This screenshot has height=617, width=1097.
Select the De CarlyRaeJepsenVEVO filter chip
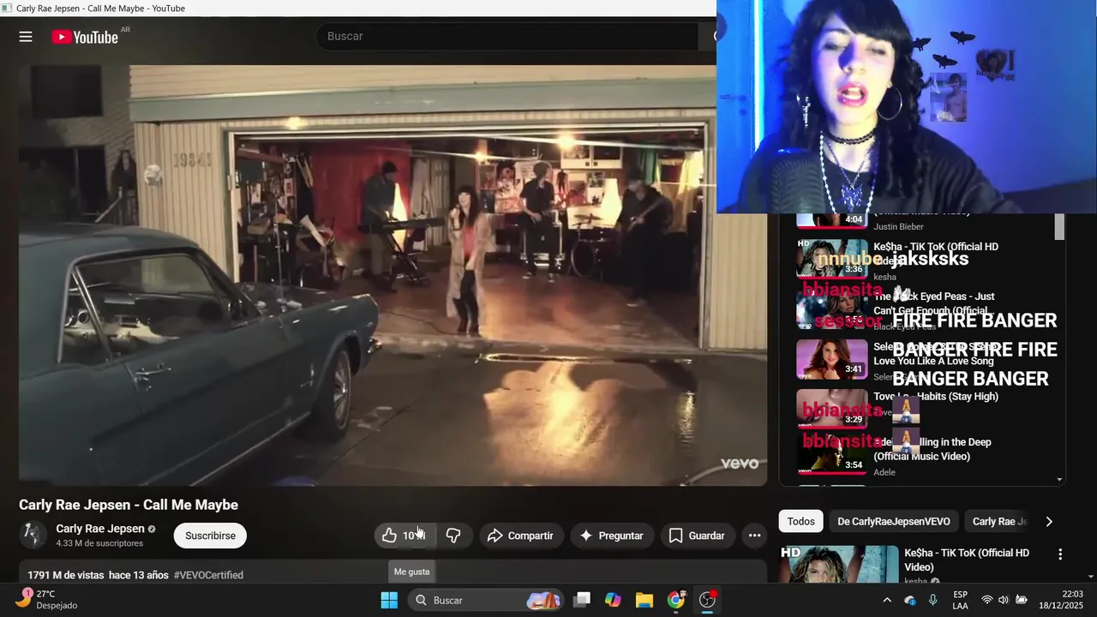[894, 521]
